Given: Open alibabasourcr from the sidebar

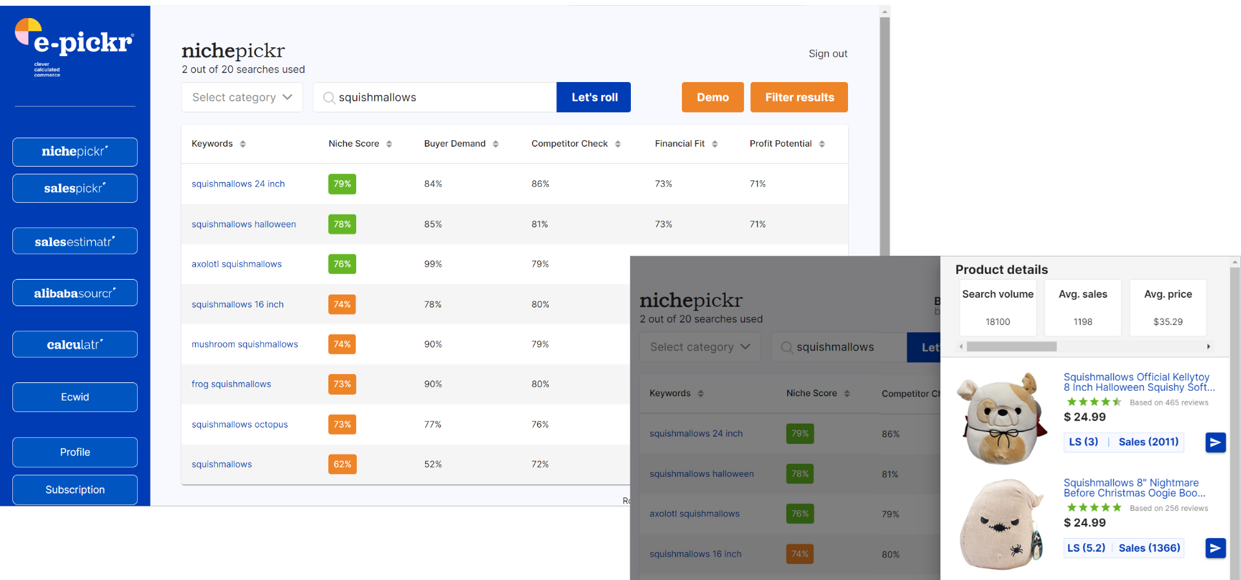Looking at the screenshot, I should pos(75,293).
